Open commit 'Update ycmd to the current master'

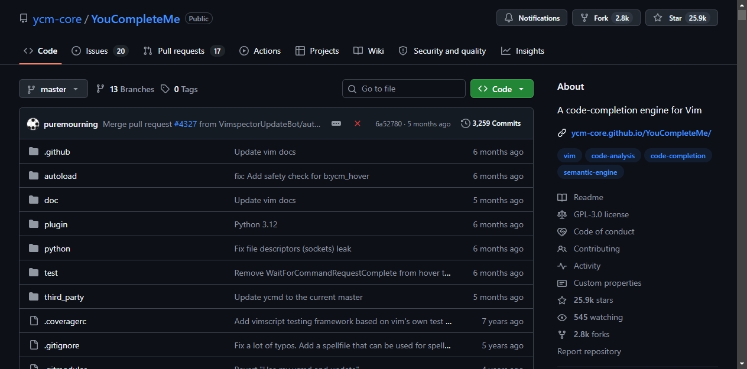pos(298,297)
